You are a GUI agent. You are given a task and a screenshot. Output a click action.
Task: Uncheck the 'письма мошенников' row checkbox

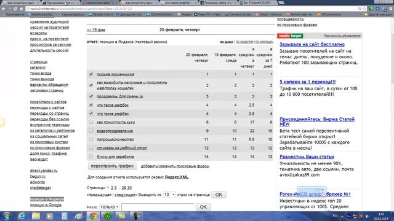[x=91, y=74]
